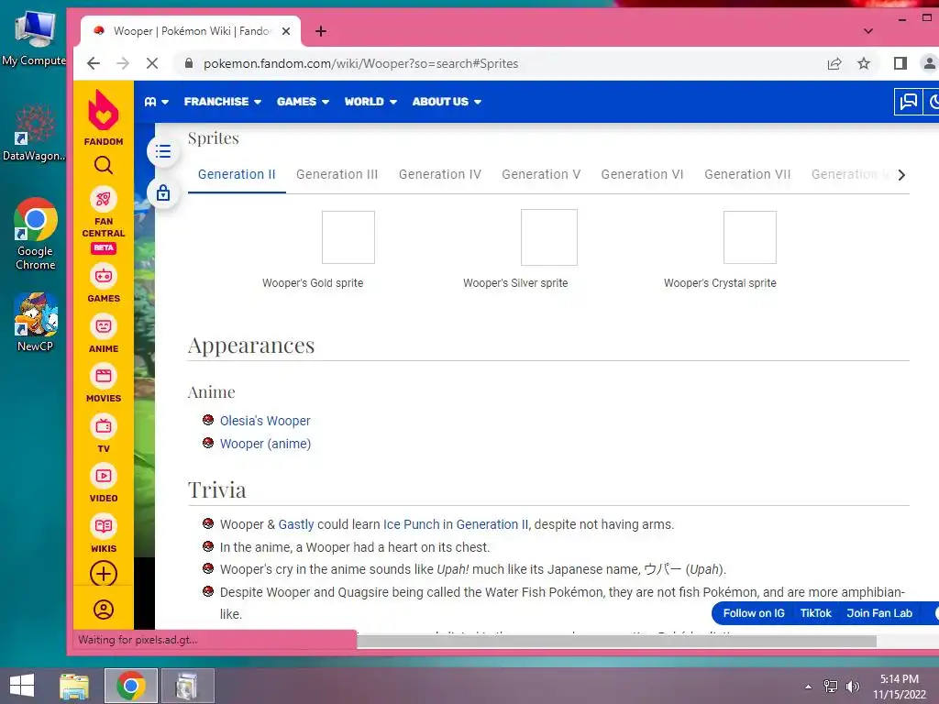Follow the Generation II link in Trivia
939x704 pixels.
point(492,524)
